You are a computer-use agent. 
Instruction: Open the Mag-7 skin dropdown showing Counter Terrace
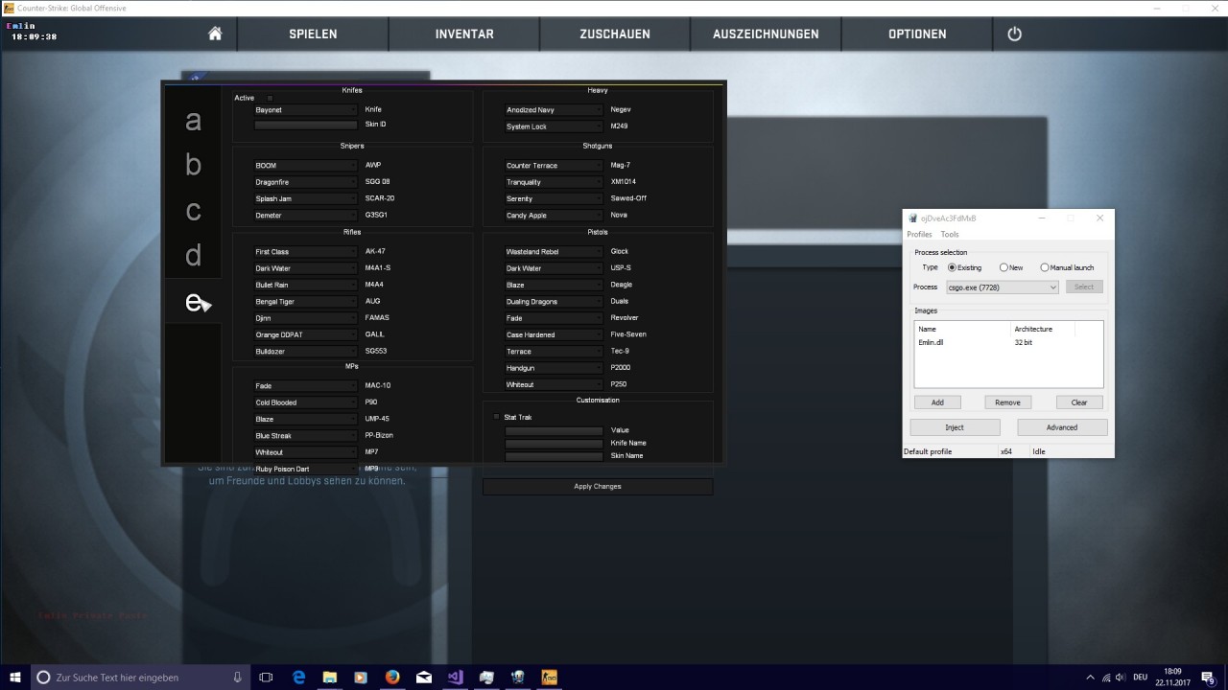tap(555, 166)
